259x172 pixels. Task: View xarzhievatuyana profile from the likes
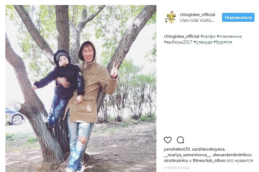coord(208,149)
